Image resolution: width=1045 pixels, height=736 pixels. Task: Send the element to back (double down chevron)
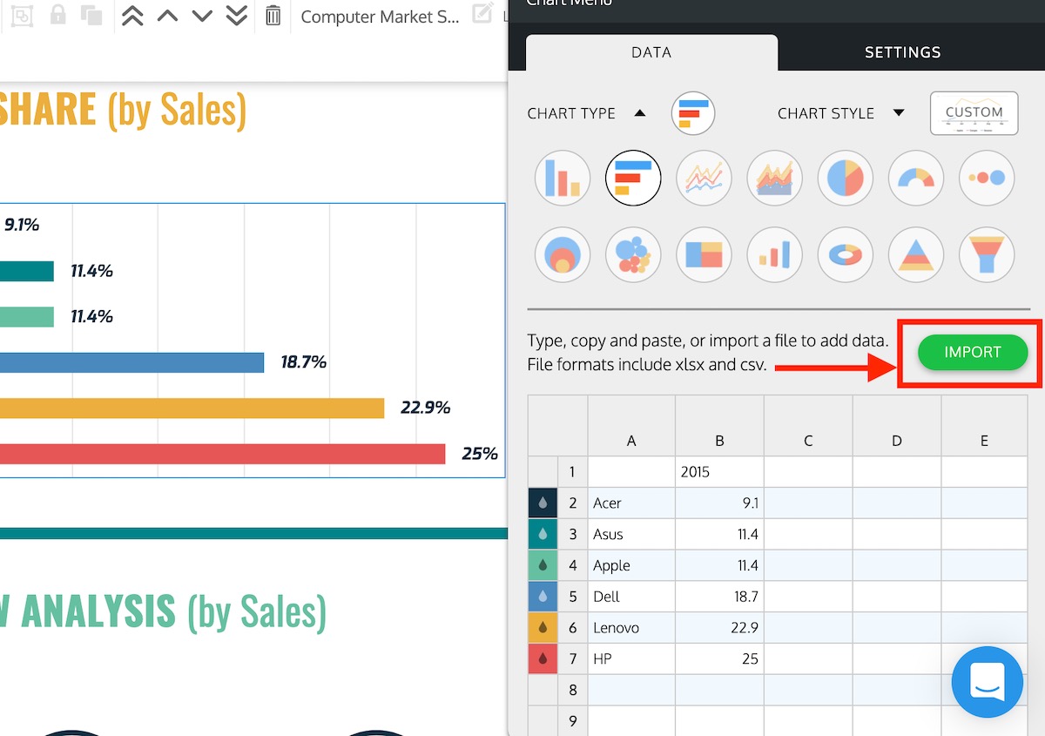point(236,16)
